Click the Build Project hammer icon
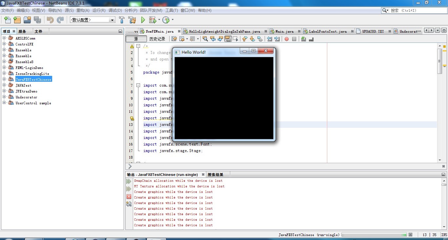The width and height of the screenshot is (448, 240). click(122, 20)
